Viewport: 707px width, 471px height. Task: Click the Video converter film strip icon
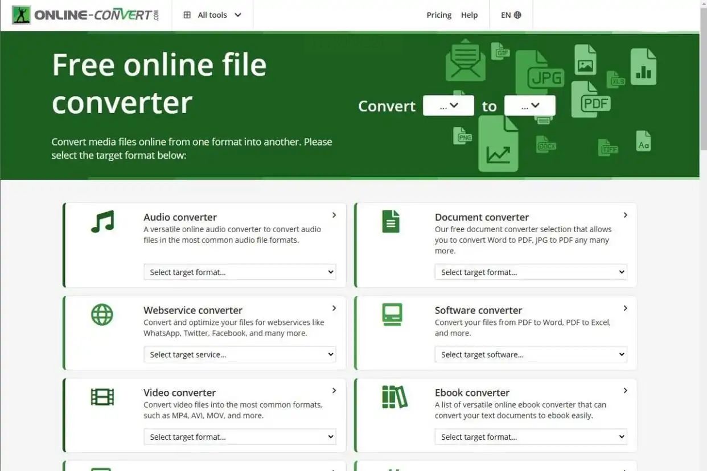point(102,396)
